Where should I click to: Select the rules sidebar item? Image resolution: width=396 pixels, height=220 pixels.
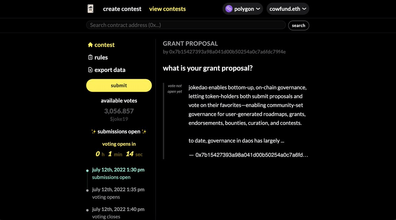98,57
